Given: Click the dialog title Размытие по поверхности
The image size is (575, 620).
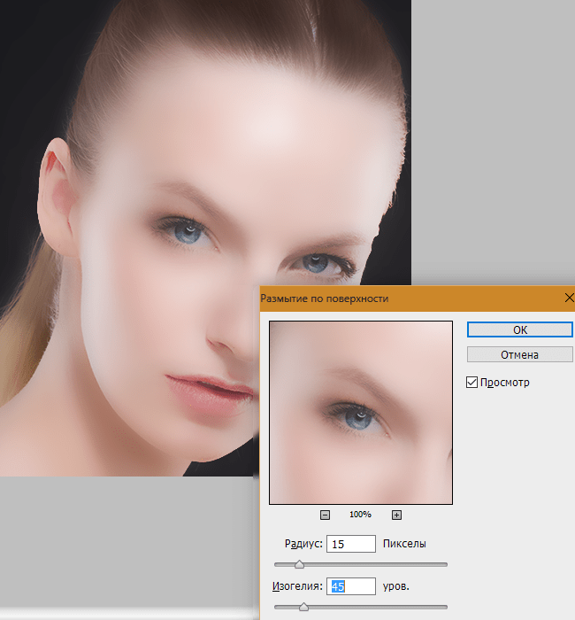Looking at the screenshot, I should tap(324, 298).
